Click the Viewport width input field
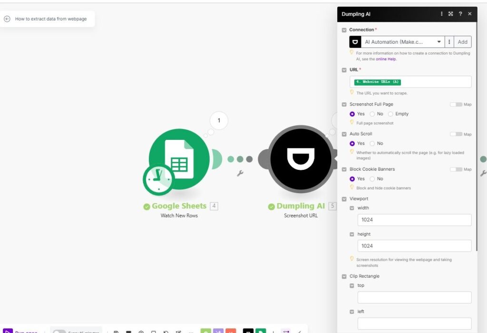The image size is (487, 333). coord(414,220)
